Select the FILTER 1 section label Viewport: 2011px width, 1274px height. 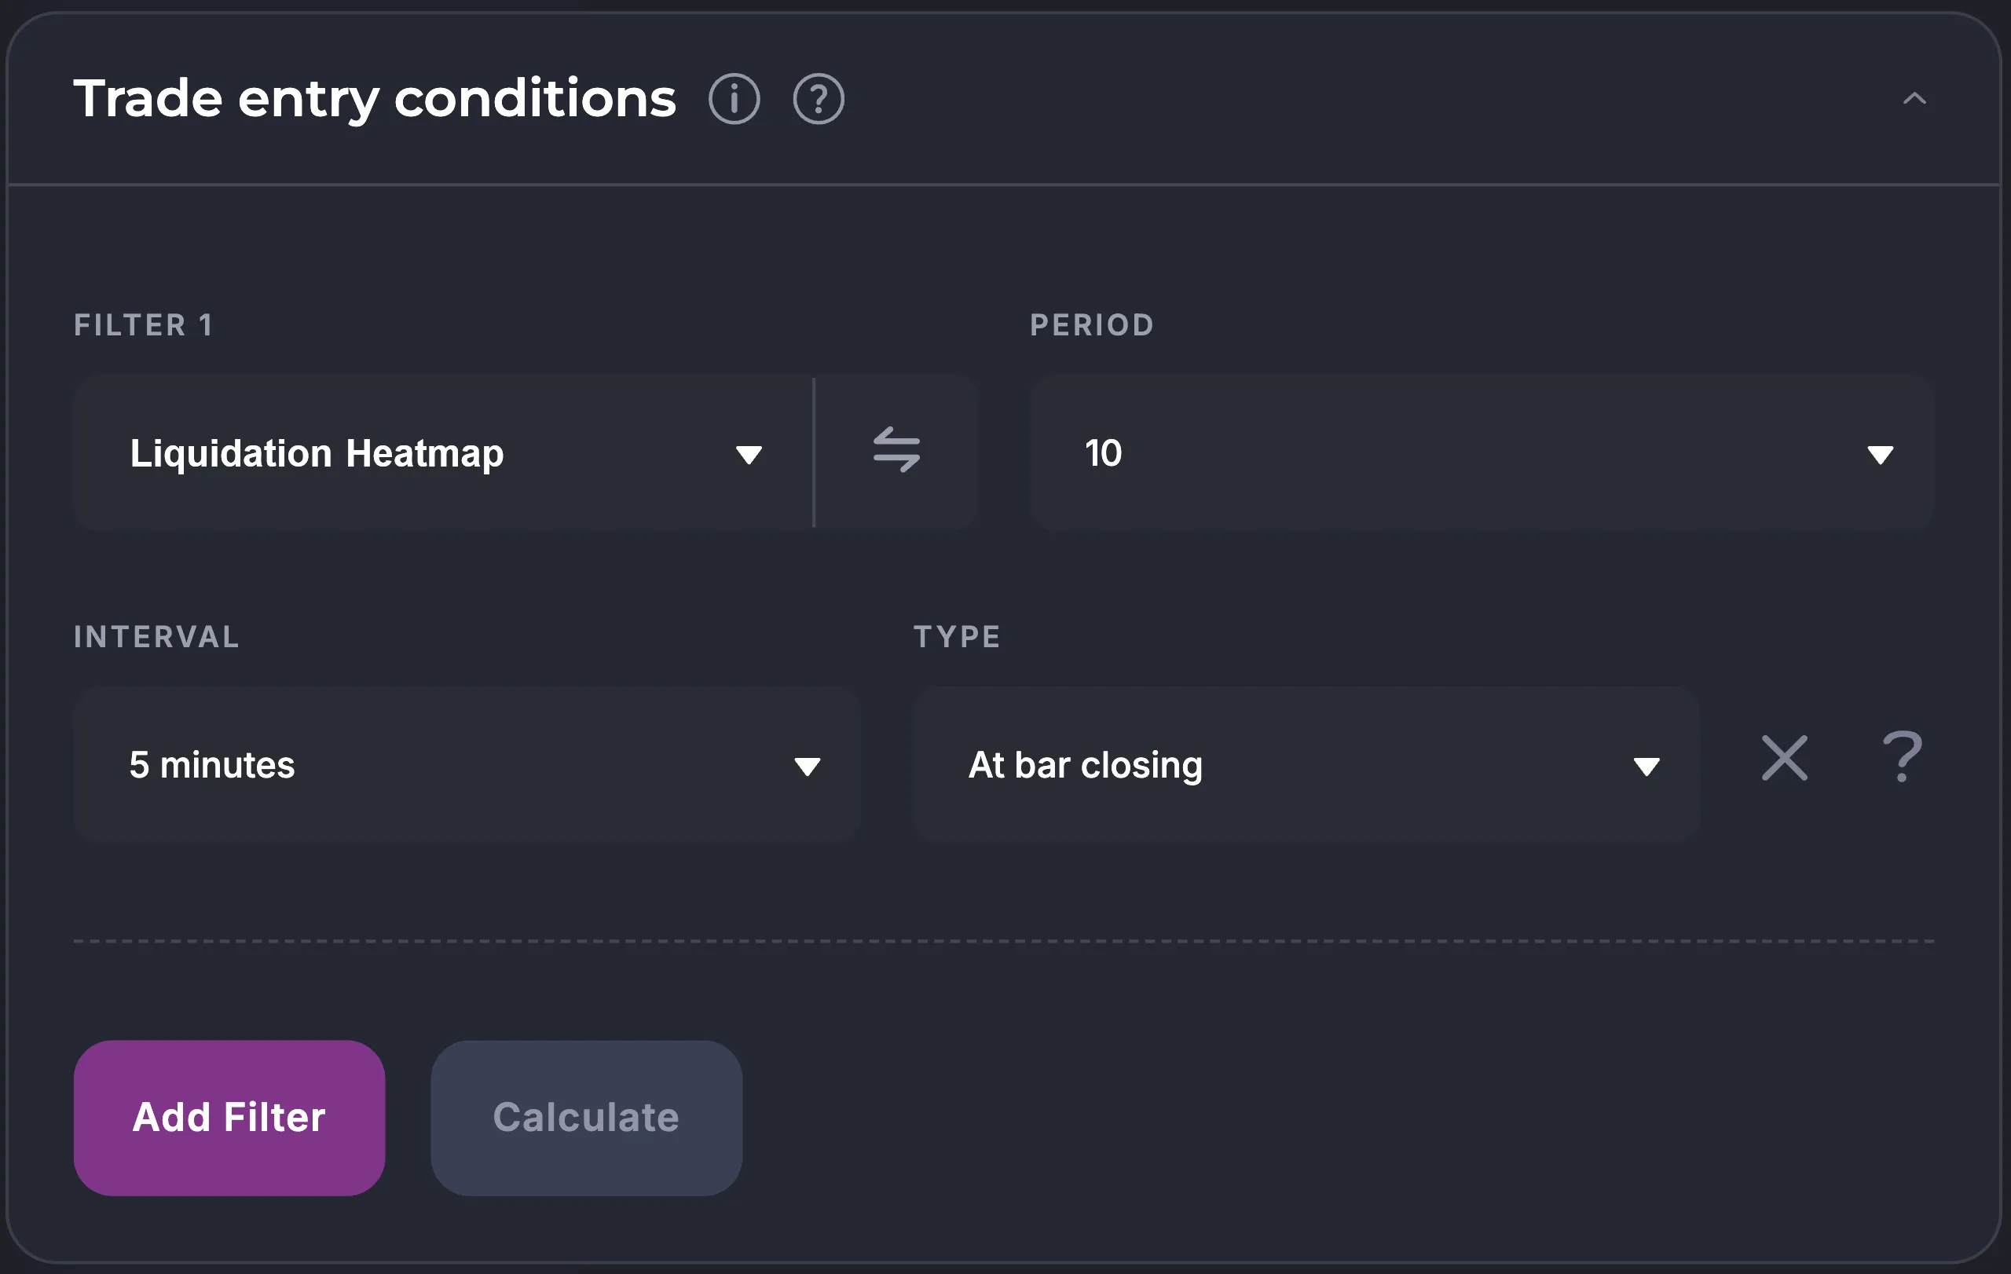coord(143,324)
